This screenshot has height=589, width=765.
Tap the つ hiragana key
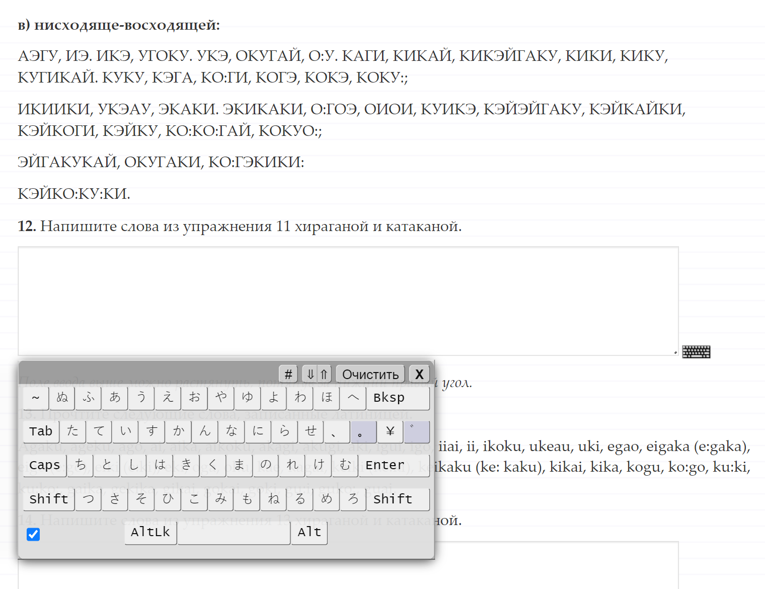pos(89,499)
